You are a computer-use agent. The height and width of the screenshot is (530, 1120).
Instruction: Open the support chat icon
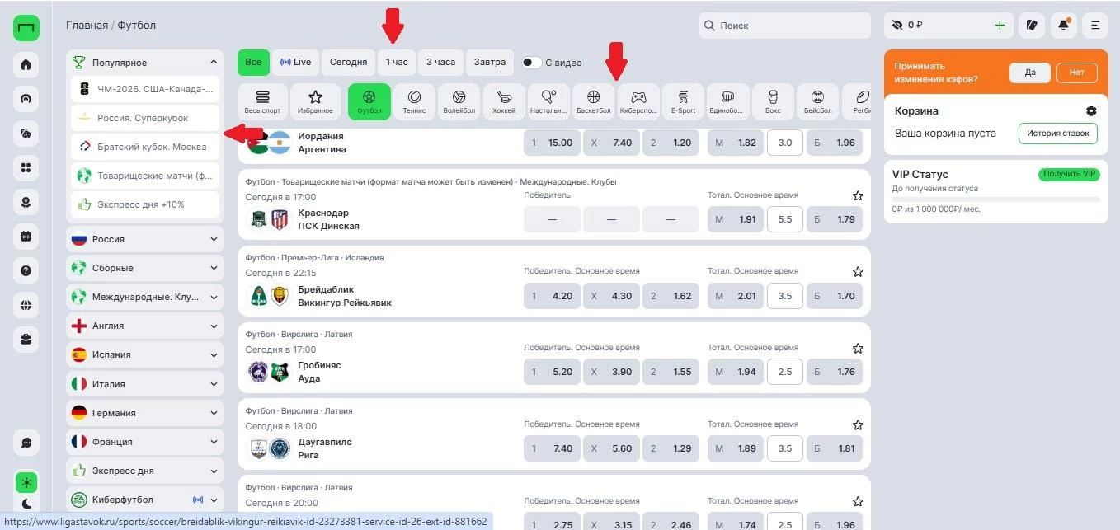pos(26,443)
